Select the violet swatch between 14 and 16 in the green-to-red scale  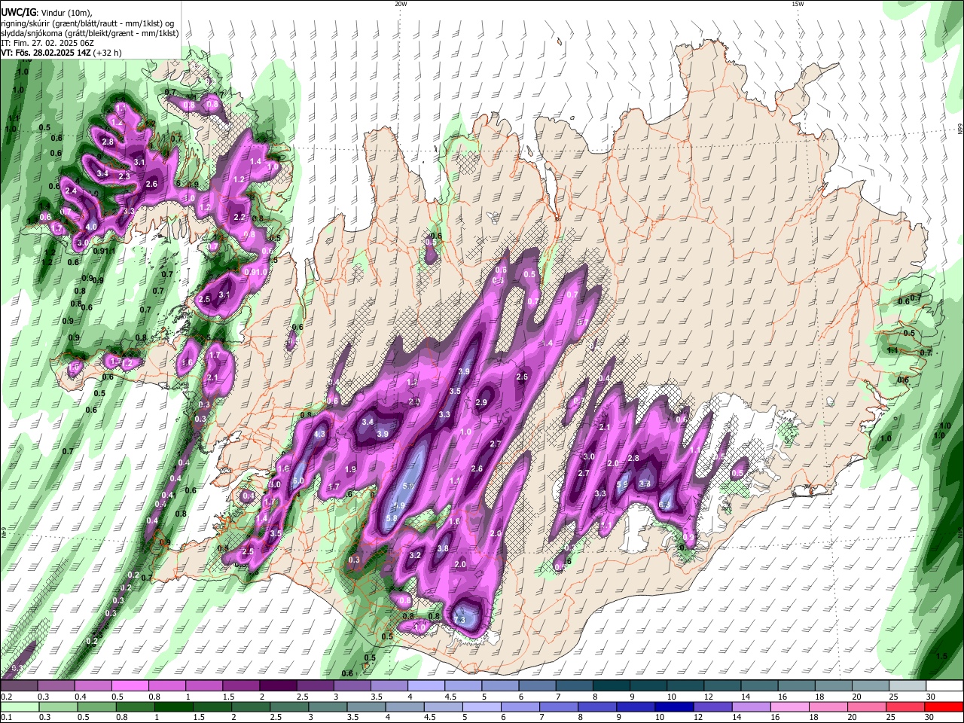pos(751,706)
